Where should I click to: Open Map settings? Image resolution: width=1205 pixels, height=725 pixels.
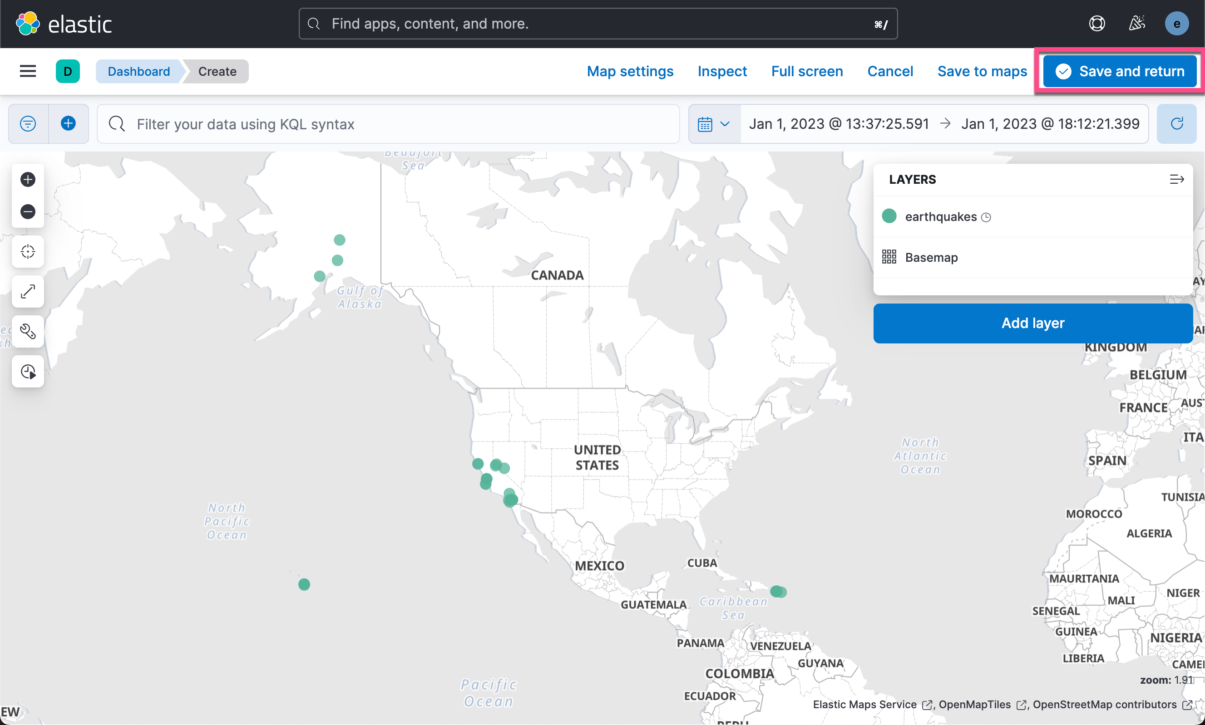(630, 71)
